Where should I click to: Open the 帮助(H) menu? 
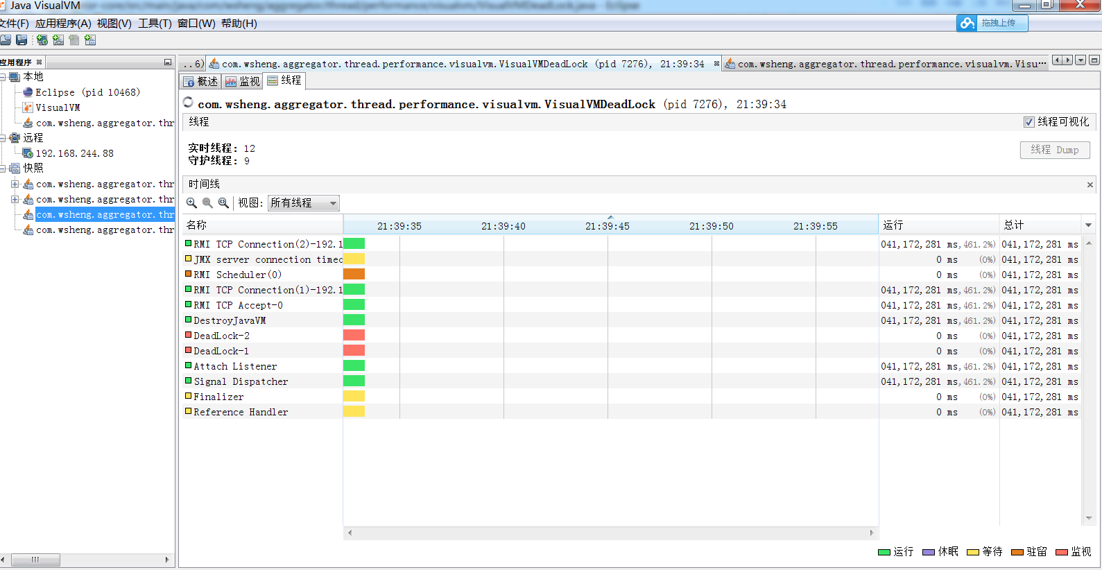(x=239, y=24)
